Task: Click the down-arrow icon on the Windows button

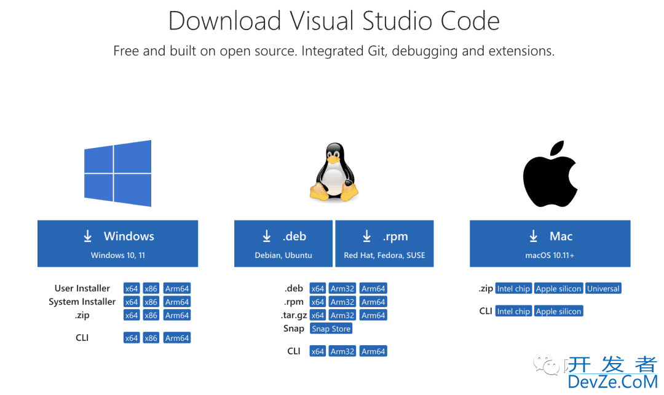Action: coord(88,236)
